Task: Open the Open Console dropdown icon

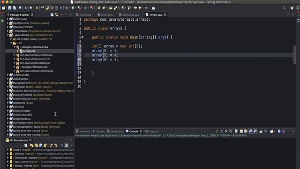Action: (272, 131)
